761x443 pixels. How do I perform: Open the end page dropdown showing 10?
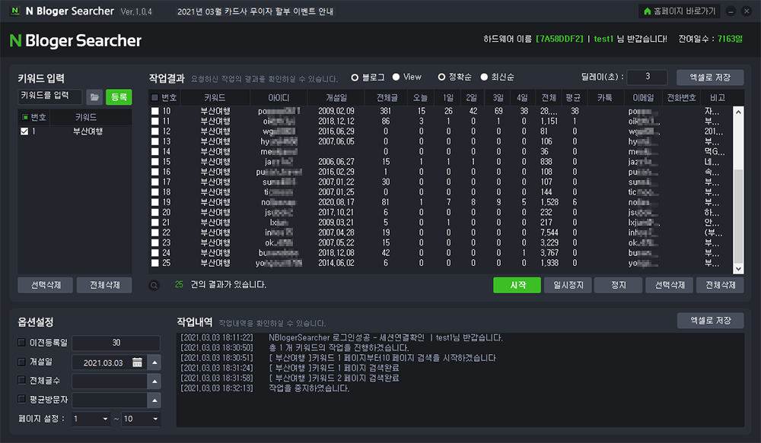coord(141,419)
